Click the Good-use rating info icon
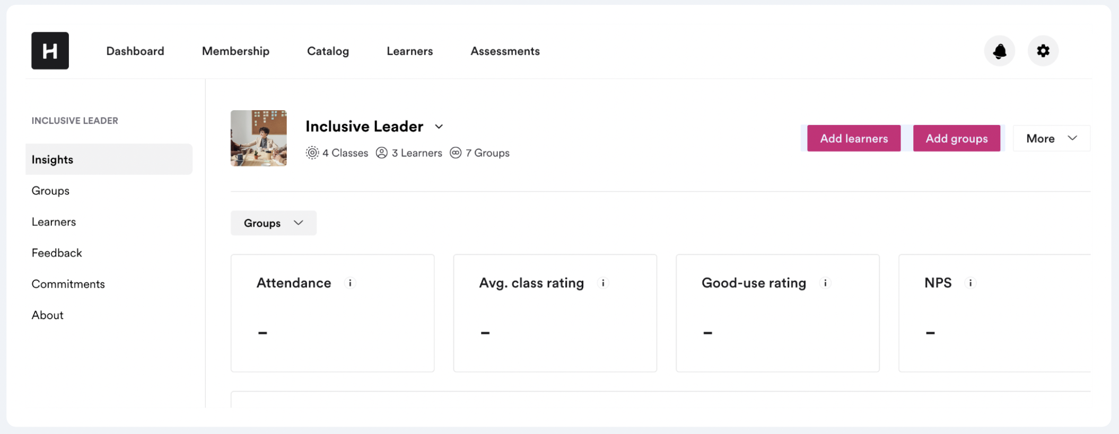Image resolution: width=1119 pixels, height=434 pixels. pyautogui.click(x=825, y=283)
